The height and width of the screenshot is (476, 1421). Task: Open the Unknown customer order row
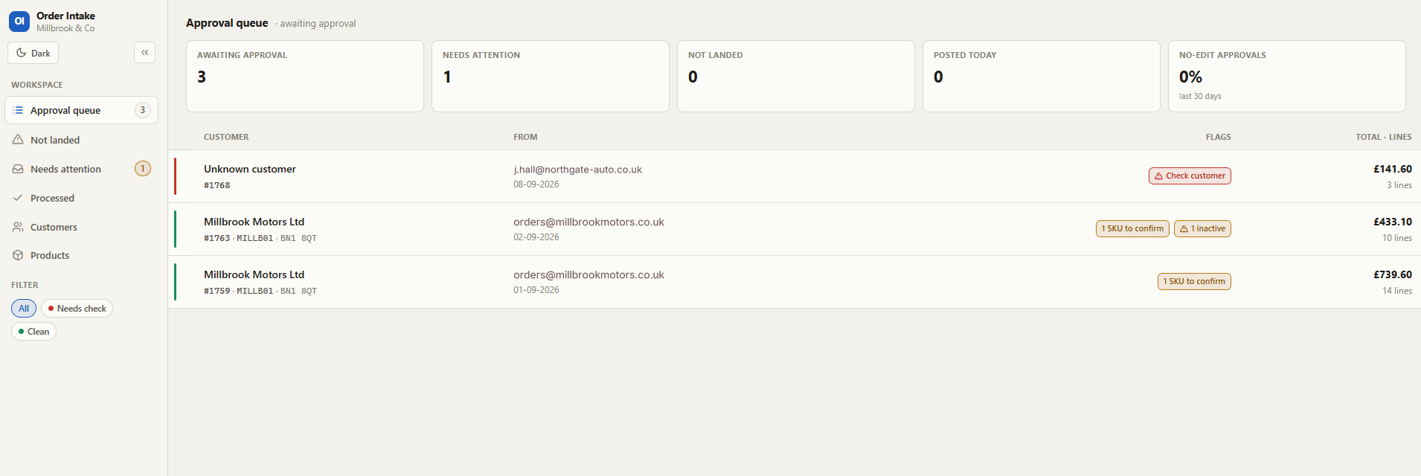795,176
